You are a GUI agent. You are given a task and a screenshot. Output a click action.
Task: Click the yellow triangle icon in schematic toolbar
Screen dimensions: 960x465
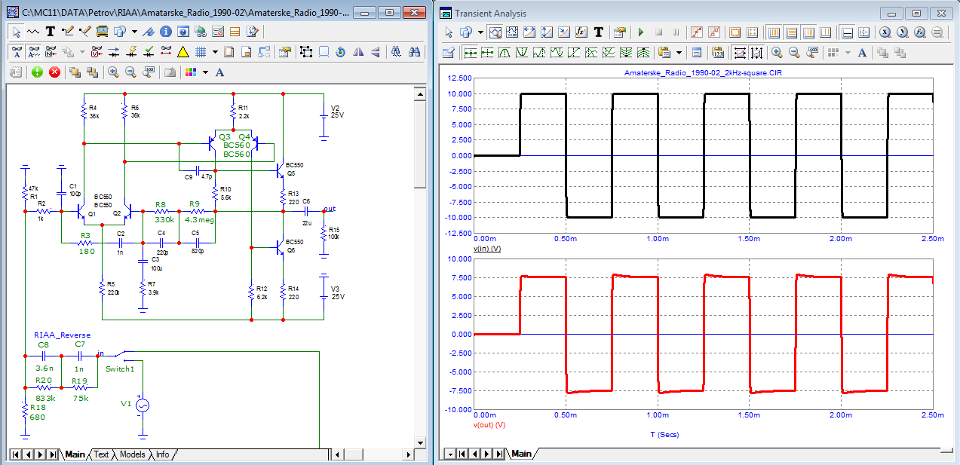[182, 52]
